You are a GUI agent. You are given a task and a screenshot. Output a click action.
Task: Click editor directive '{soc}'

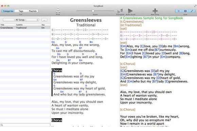(x=124, y=67)
